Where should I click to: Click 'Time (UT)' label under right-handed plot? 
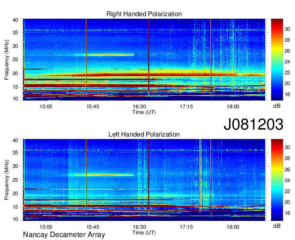[144, 112]
